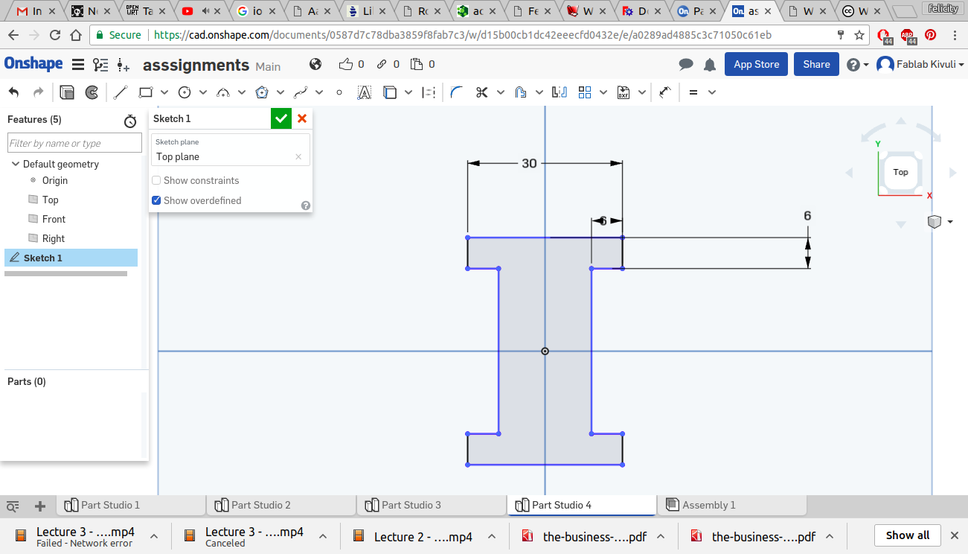
Task: Switch to Part Studio 2 tab
Action: coord(281,505)
